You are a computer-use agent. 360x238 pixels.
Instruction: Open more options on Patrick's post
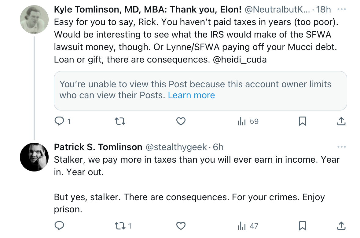pos(341,147)
